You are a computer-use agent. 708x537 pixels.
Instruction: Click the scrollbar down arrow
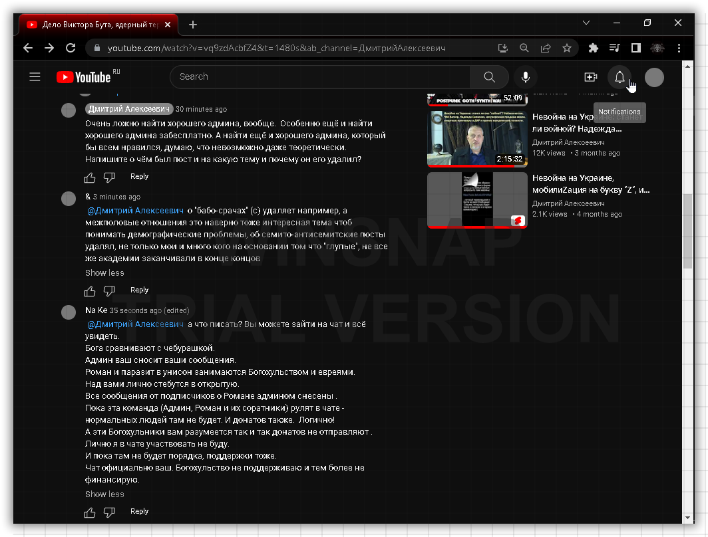tap(687, 518)
